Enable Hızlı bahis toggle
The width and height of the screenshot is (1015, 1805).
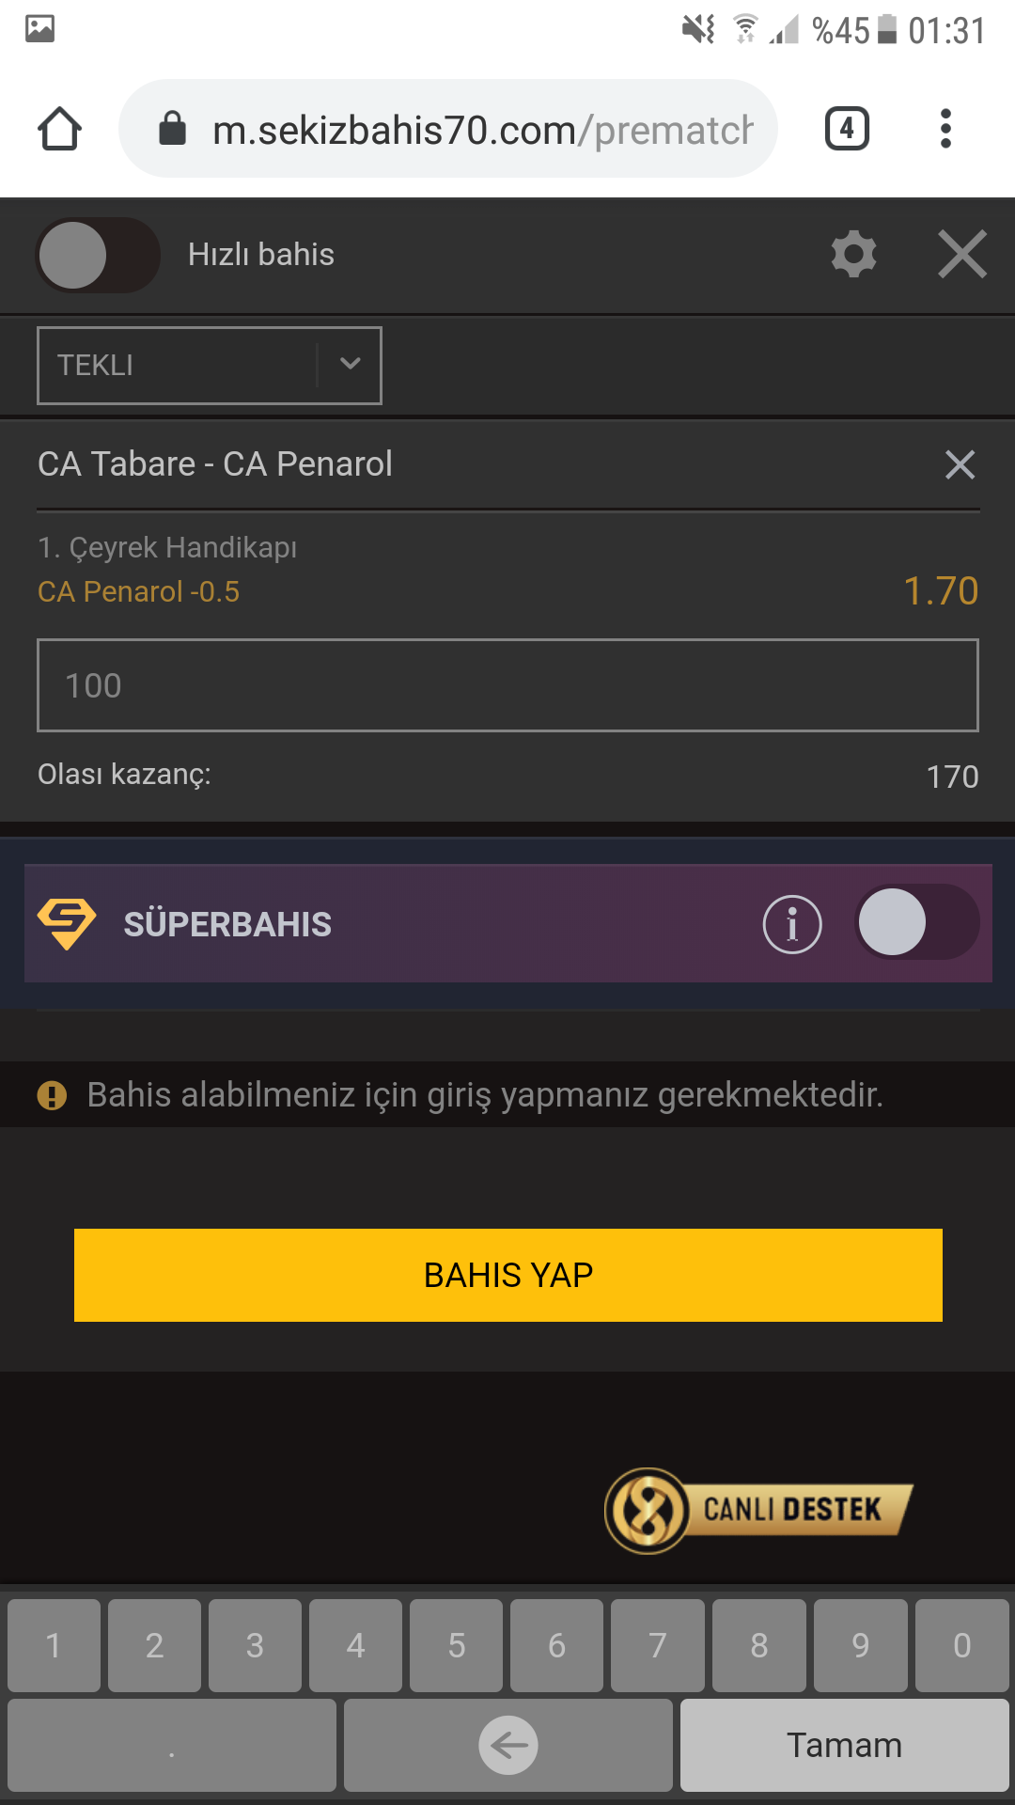point(98,255)
